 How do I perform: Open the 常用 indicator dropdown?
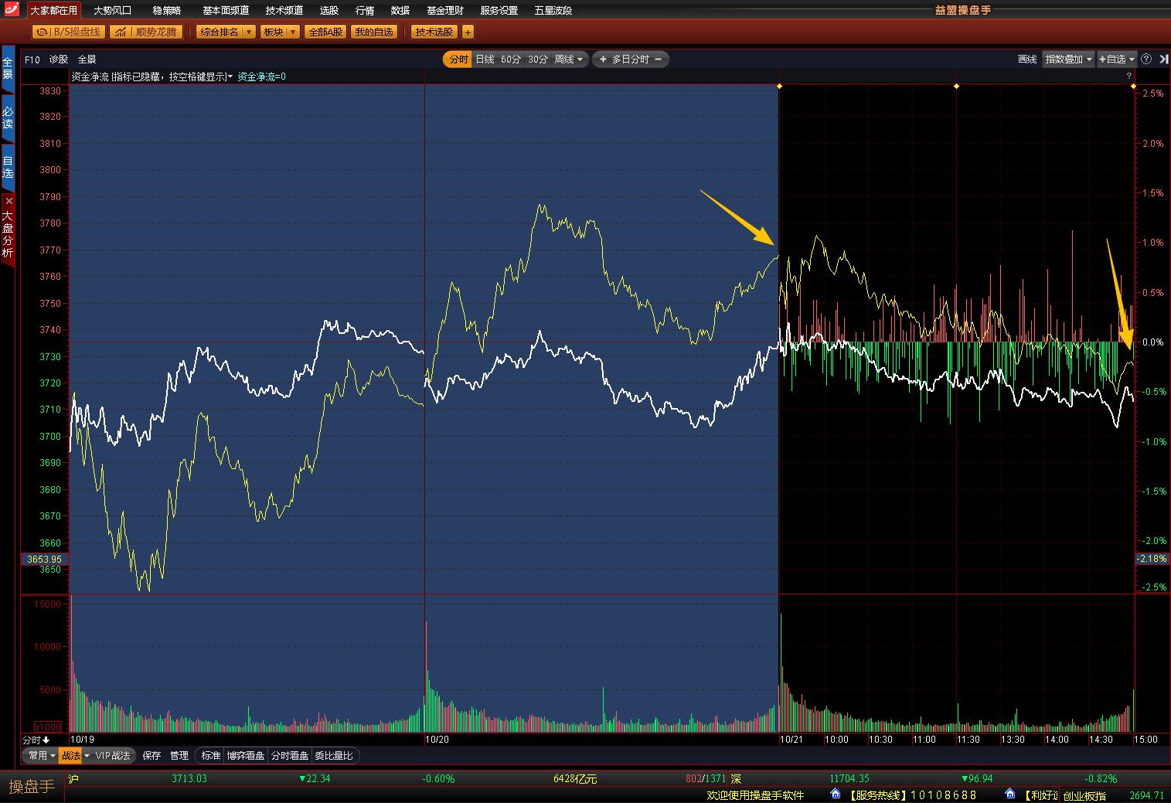[42, 756]
